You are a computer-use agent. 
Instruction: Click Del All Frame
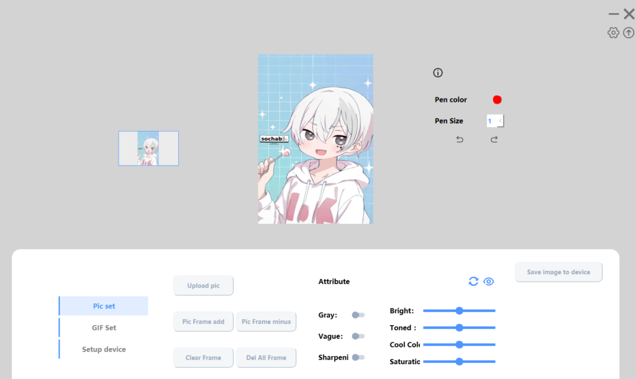click(x=266, y=357)
